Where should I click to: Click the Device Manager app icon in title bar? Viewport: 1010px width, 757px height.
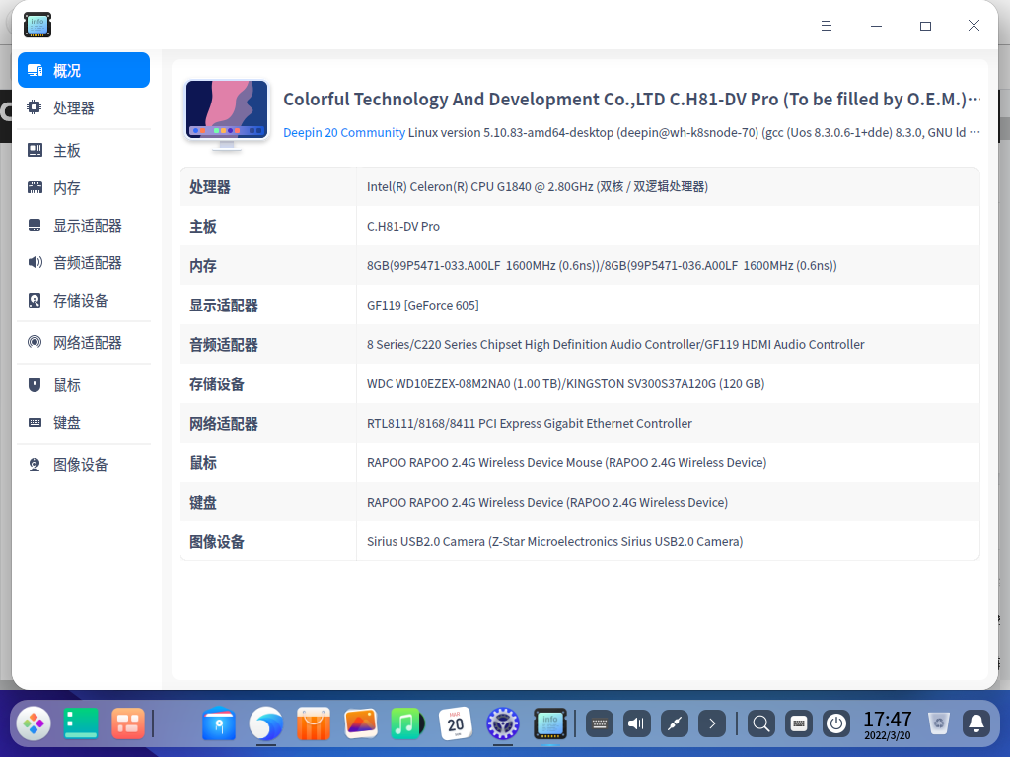point(37,25)
